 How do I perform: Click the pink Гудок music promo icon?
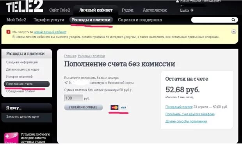point(11,138)
